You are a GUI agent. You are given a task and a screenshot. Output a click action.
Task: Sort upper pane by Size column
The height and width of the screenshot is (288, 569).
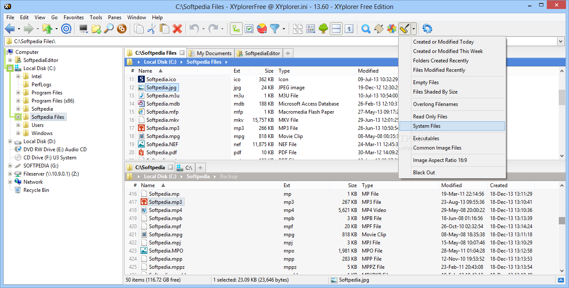tap(269, 71)
